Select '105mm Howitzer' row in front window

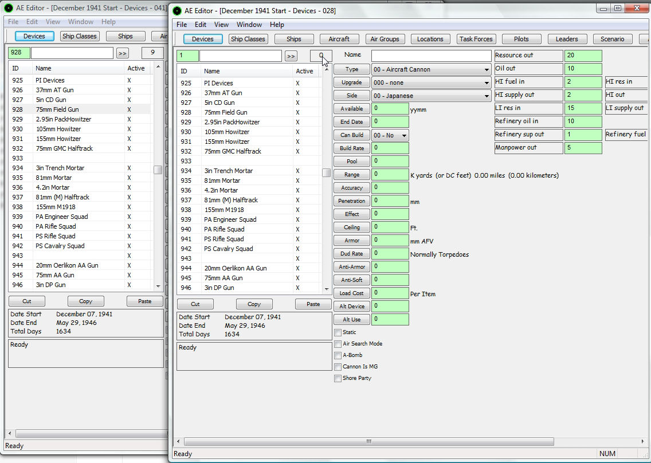pyautogui.click(x=248, y=132)
